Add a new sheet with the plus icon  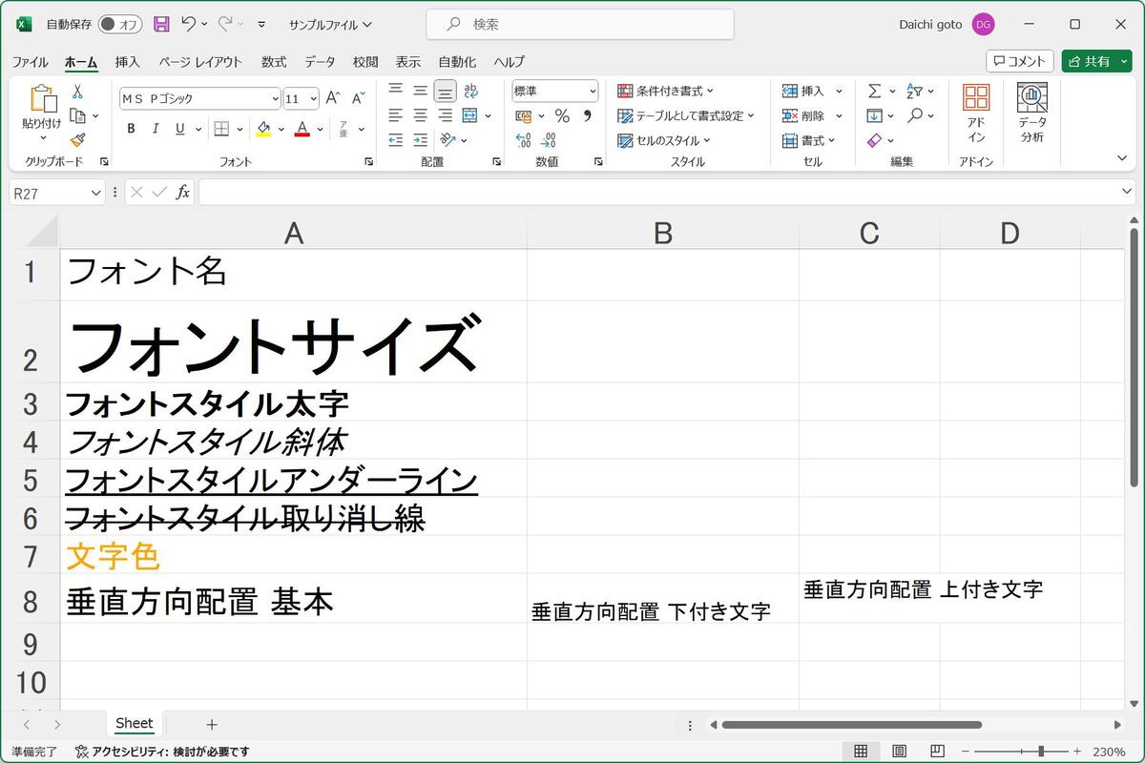coord(212,725)
